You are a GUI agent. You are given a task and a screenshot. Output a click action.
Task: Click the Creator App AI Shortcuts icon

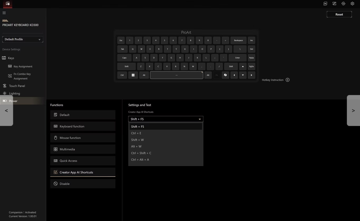[x=56, y=172]
